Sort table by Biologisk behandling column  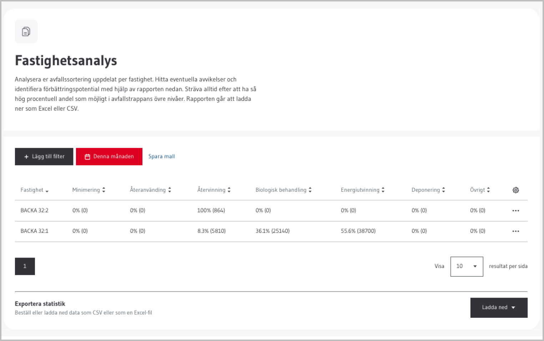point(283,190)
